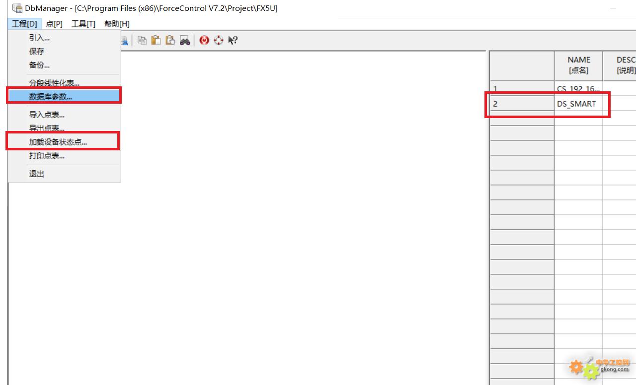Open 数据库参数... from the menu
This screenshot has width=636, height=385.
(x=65, y=97)
